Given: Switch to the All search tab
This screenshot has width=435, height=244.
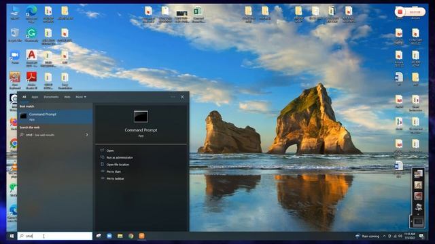Looking at the screenshot, I should point(24,97).
